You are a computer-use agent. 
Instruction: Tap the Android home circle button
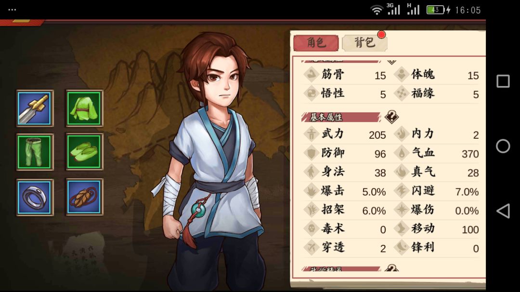pos(503,146)
